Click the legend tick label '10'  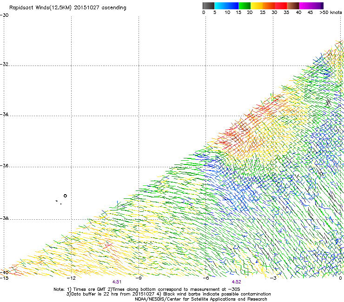(x=227, y=13)
